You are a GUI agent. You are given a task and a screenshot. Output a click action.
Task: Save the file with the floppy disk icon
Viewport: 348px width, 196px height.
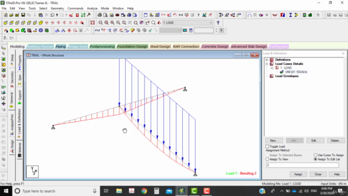[x=23, y=15]
